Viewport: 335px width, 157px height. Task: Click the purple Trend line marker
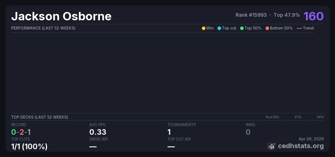(x=299, y=28)
